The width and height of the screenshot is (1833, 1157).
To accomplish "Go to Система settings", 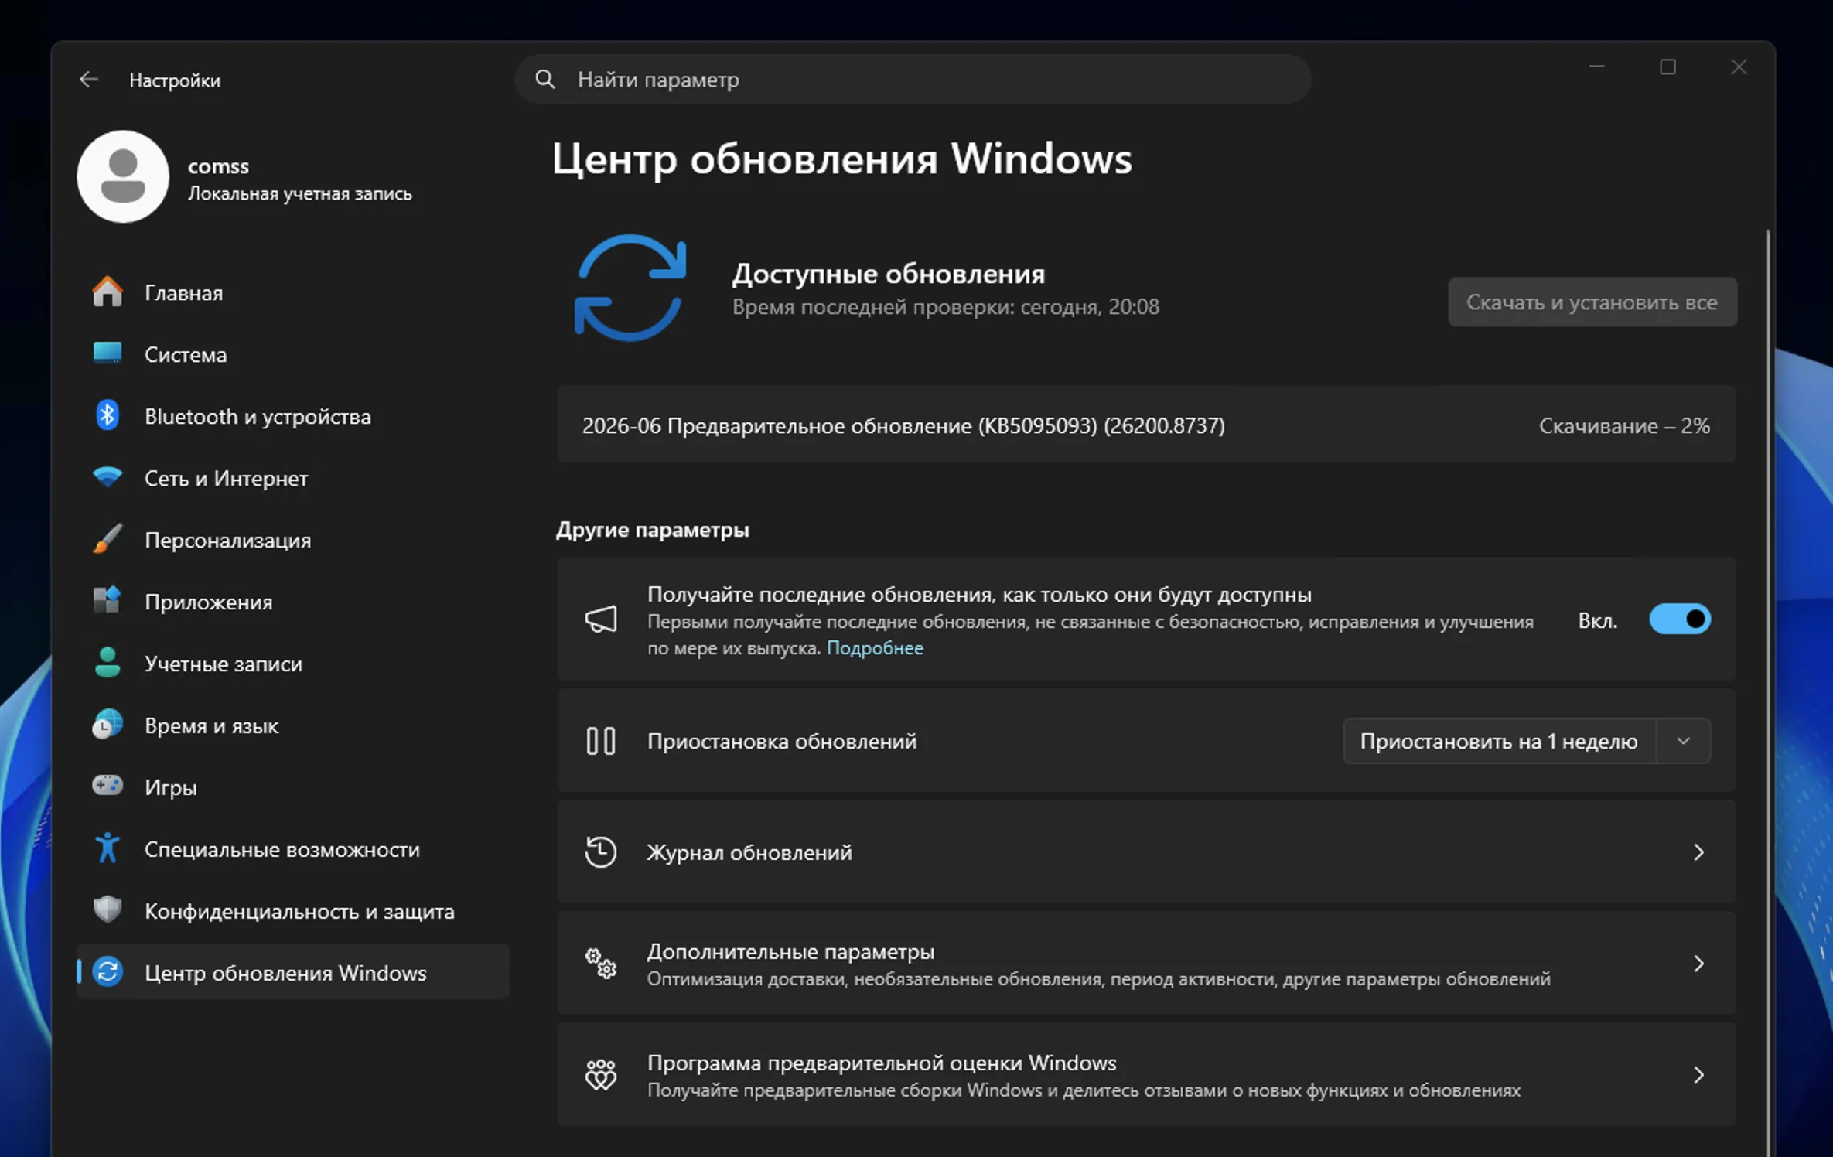I will [x=293, y=354].
